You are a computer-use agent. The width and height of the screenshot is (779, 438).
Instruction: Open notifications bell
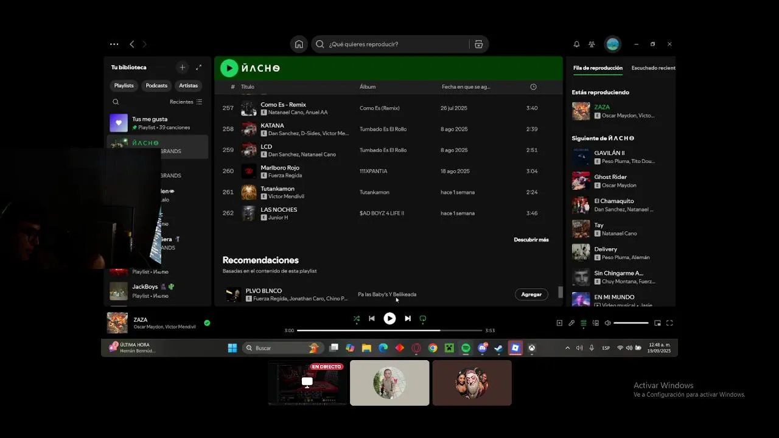click(576, 44)
